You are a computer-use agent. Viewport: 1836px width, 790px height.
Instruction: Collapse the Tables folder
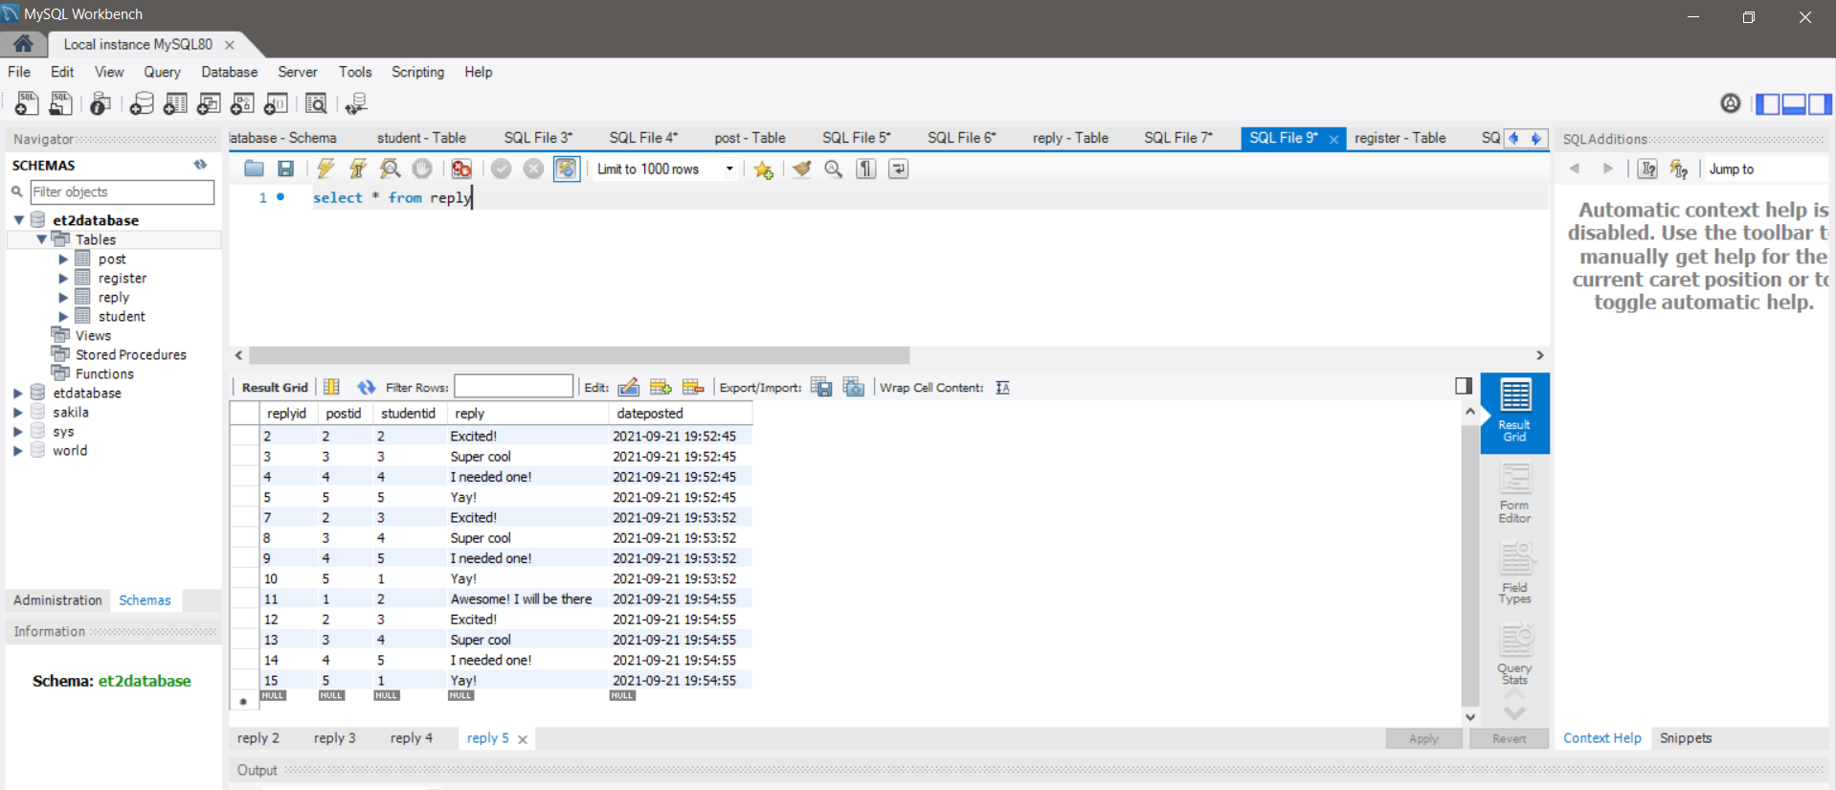(x=42, y=239)
